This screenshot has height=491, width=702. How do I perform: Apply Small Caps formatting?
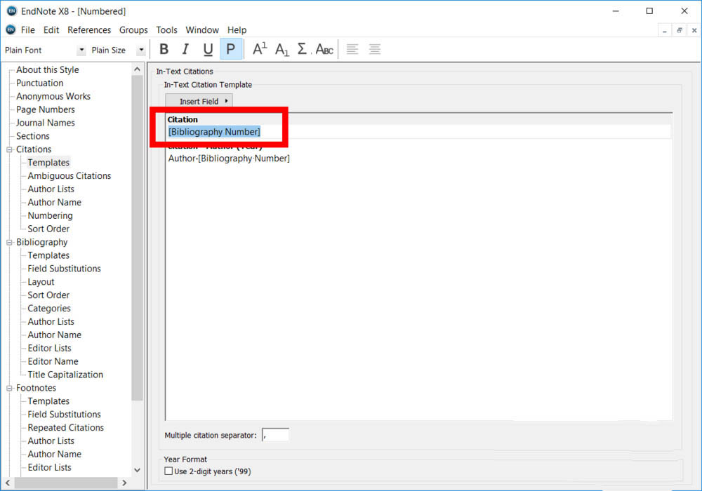click(324, 49)
